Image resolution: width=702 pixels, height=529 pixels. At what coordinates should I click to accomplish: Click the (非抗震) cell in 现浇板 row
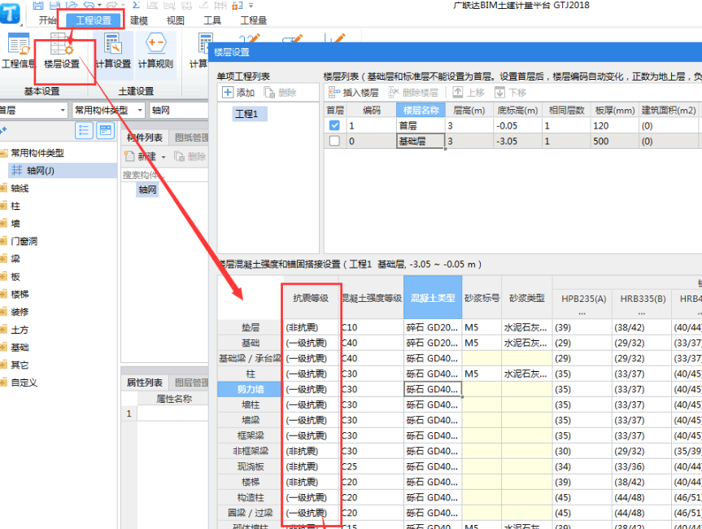coord(312,466)
